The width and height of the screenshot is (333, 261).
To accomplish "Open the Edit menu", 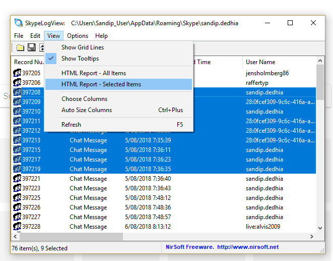I will tap(35, 36).
